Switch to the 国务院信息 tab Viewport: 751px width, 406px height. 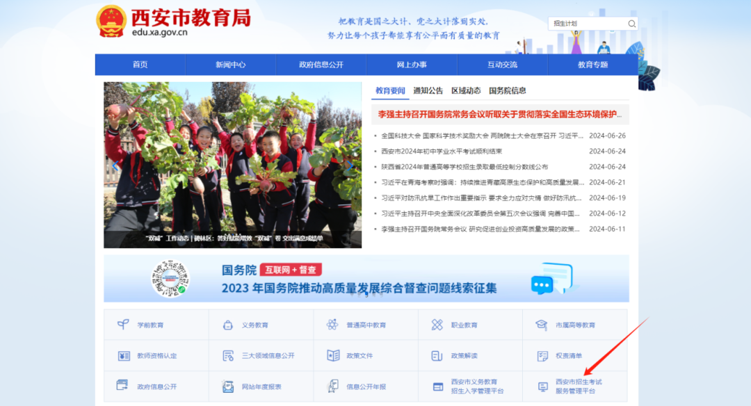point(507,90)
